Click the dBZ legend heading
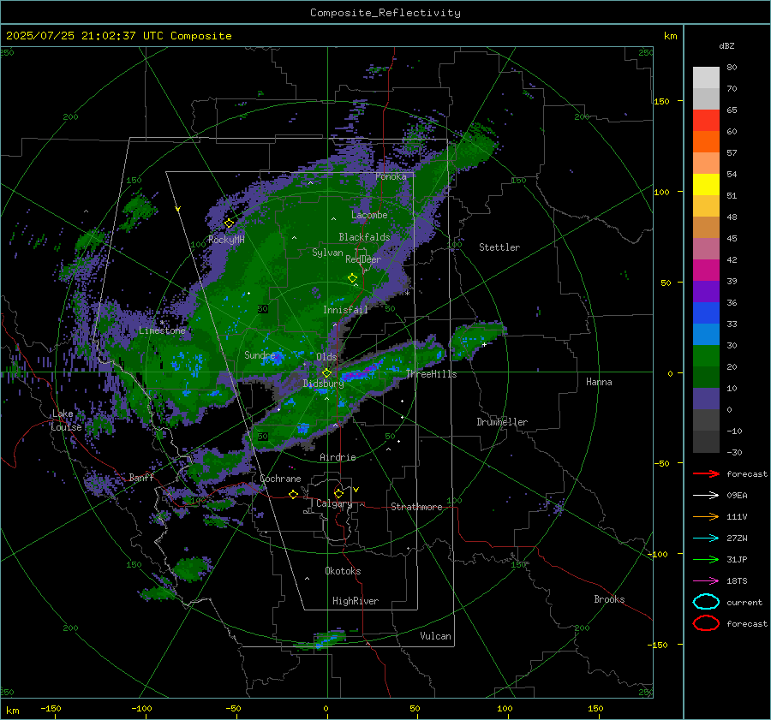 tap(726, 45)
